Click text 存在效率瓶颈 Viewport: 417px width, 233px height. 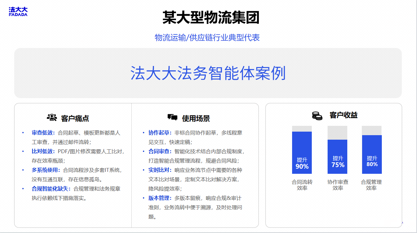(47, 161)
